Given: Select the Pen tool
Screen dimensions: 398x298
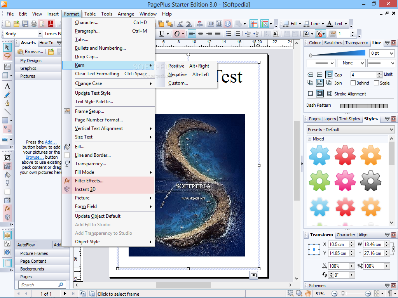Looking at the screenshot, I should tap(7, 103).
